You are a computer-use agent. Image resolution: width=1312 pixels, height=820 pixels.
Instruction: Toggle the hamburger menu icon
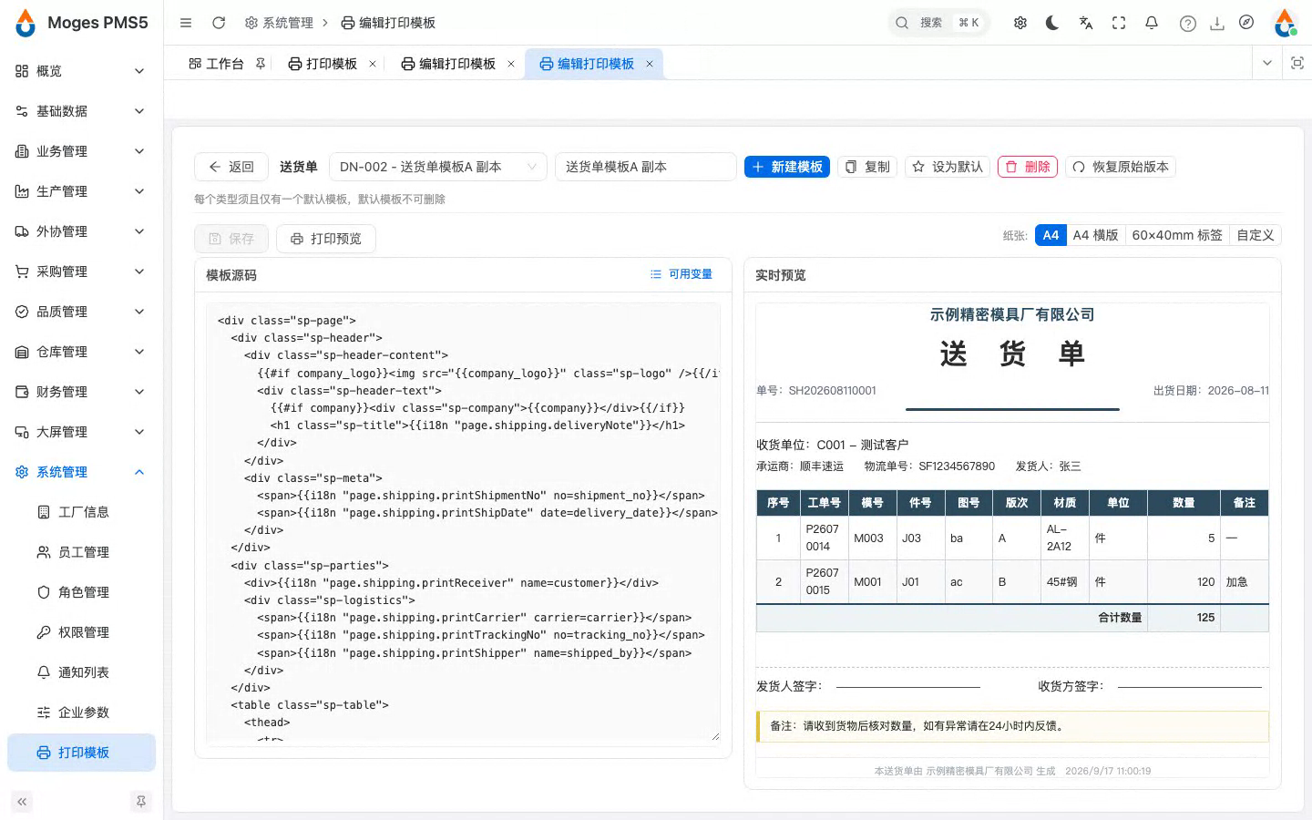tap(186, 23)
